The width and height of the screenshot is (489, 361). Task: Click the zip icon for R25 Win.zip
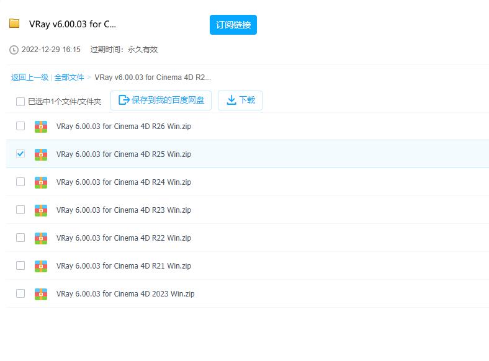(41, 154)
